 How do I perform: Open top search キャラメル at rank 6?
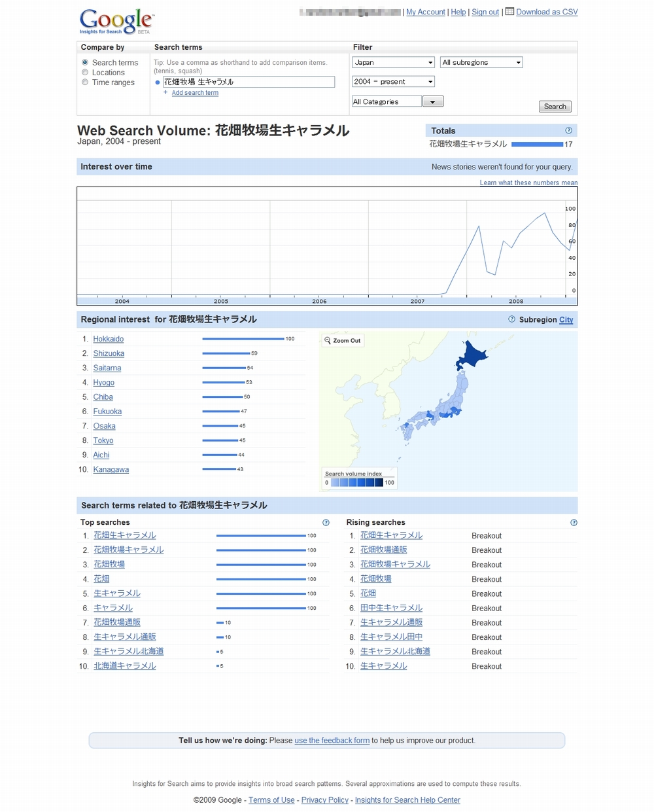[113, 608]
